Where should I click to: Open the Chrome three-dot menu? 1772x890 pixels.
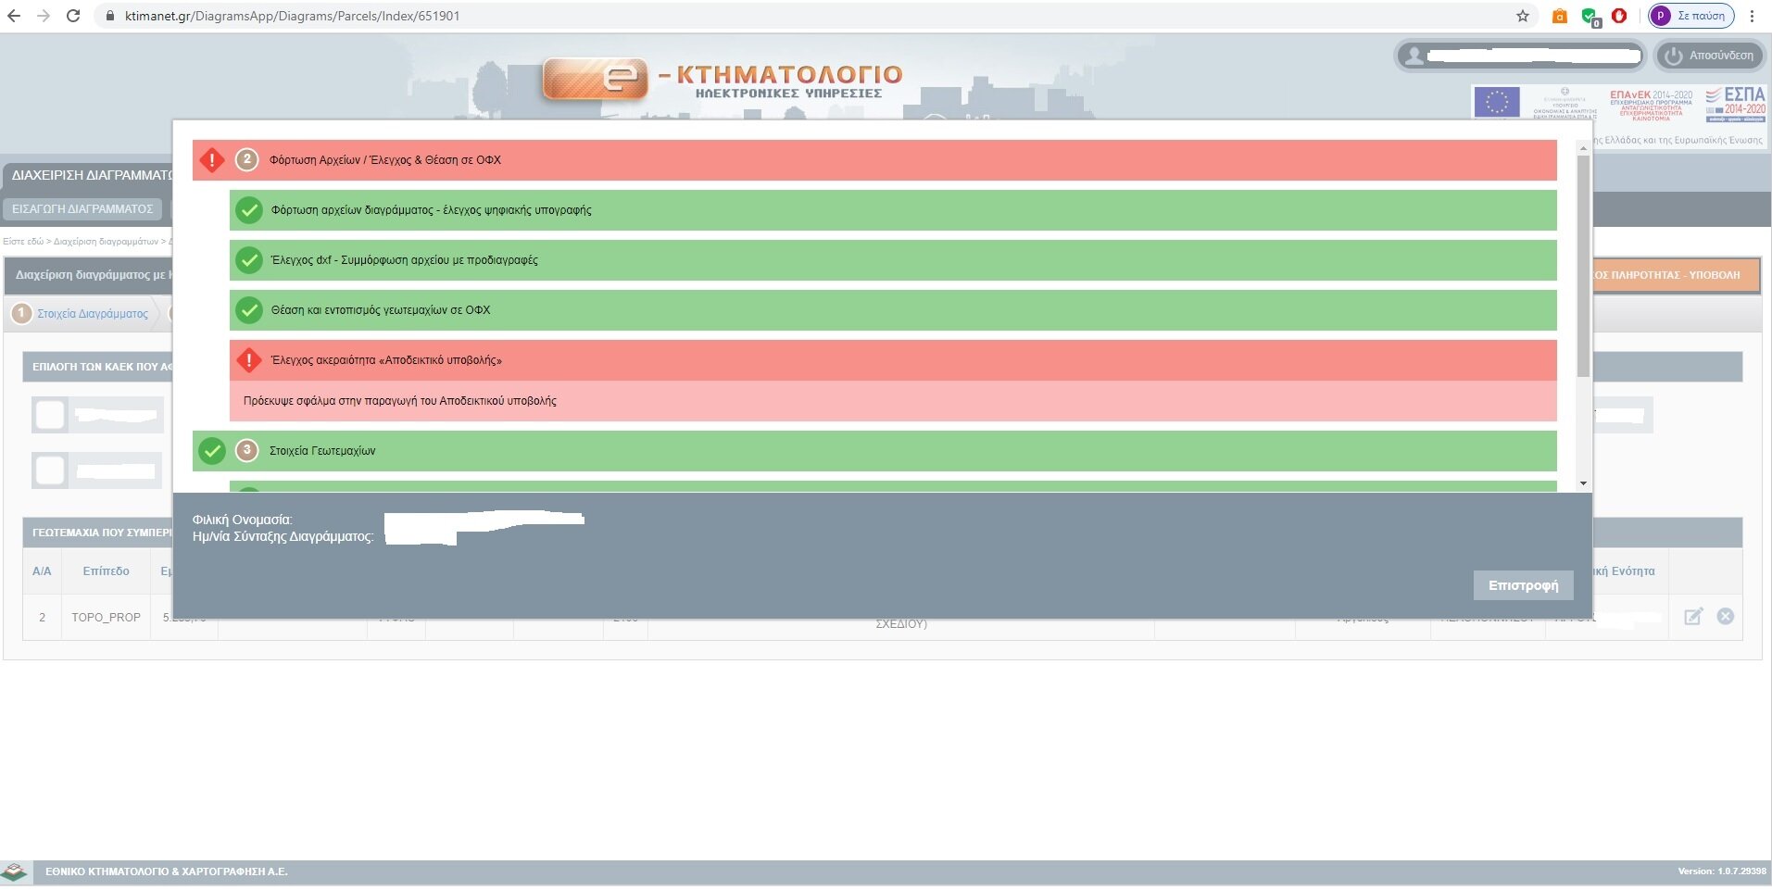coord(1753,16)
